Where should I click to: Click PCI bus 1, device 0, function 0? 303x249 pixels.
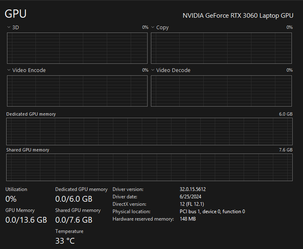(x=212, y=212)
